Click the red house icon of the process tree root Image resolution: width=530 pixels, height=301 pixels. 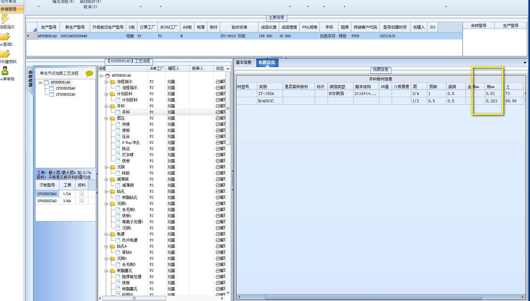tap(107, 75)
